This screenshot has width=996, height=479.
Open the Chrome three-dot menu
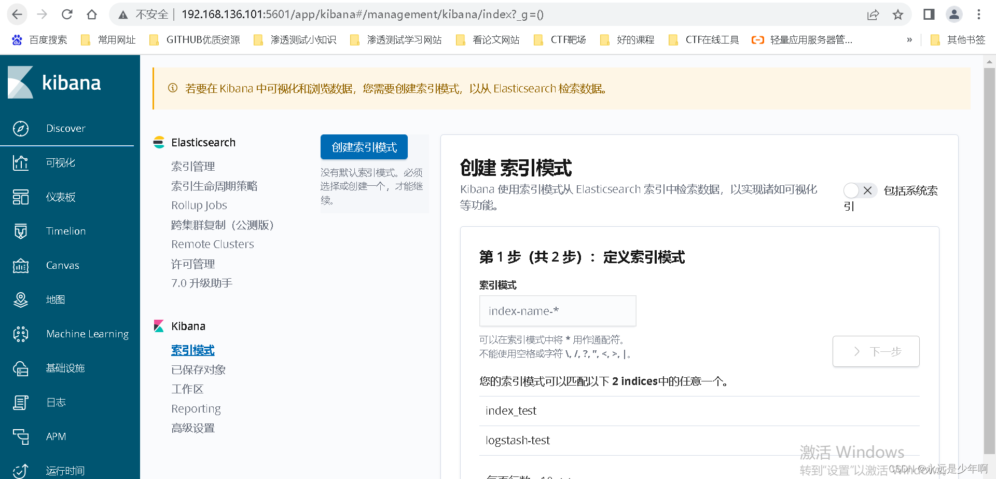coord(979,14)
